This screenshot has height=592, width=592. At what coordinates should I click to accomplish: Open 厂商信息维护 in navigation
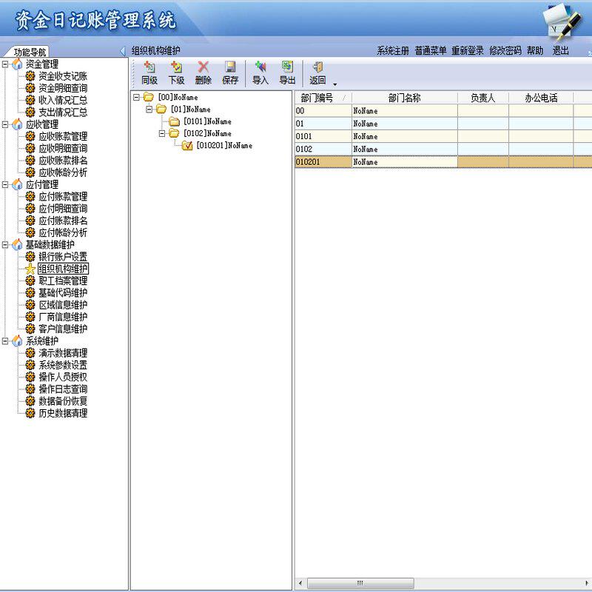[63, 317]
